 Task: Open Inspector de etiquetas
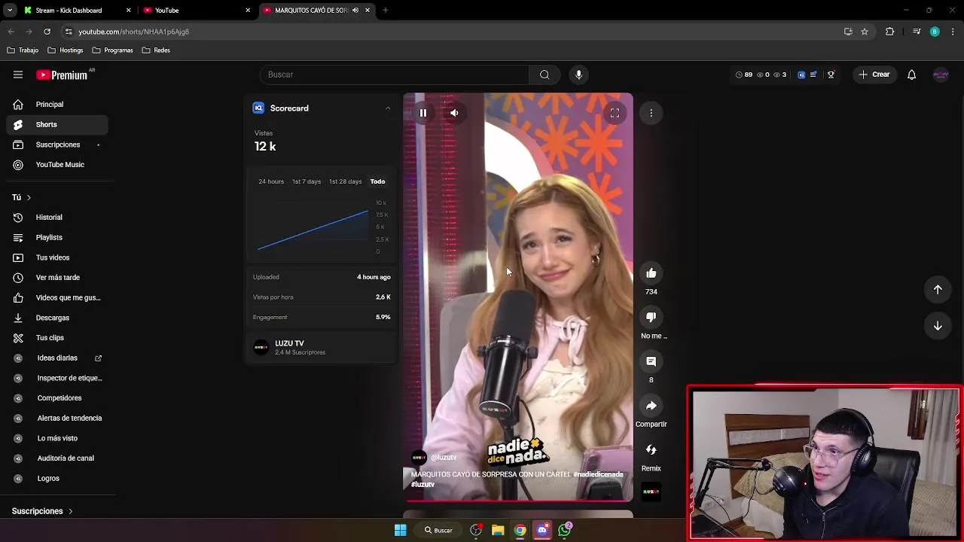[57, 378]
